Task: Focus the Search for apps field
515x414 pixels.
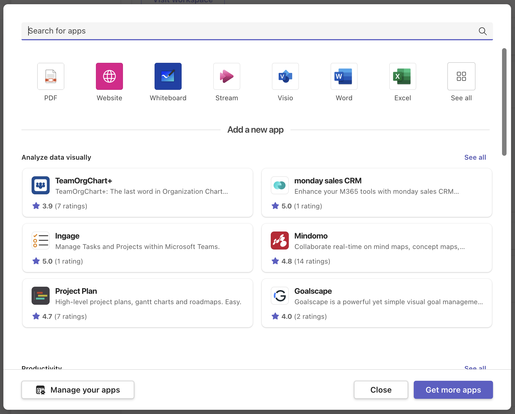Action: 257,31
